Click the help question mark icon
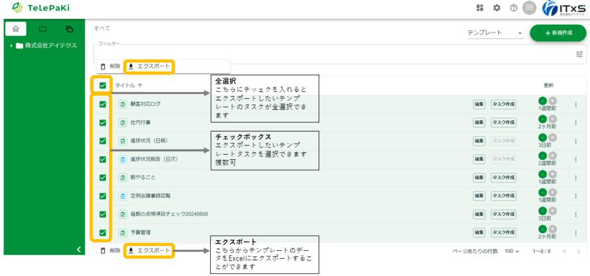 pyautogui.click(x=513, y=8)
